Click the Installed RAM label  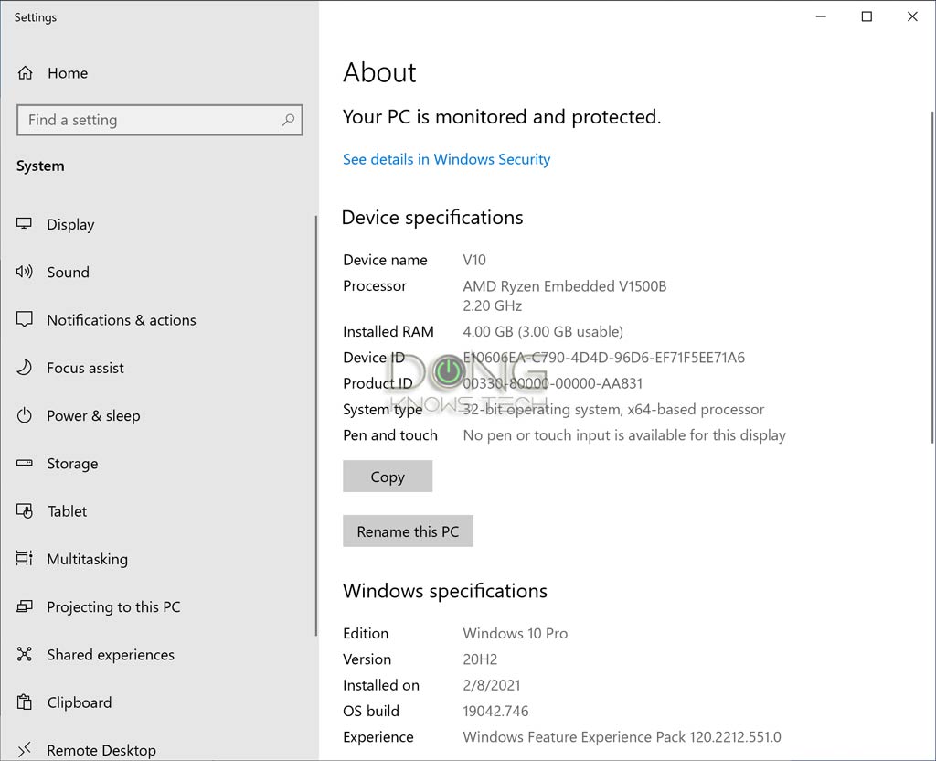[x=388, y=331]
